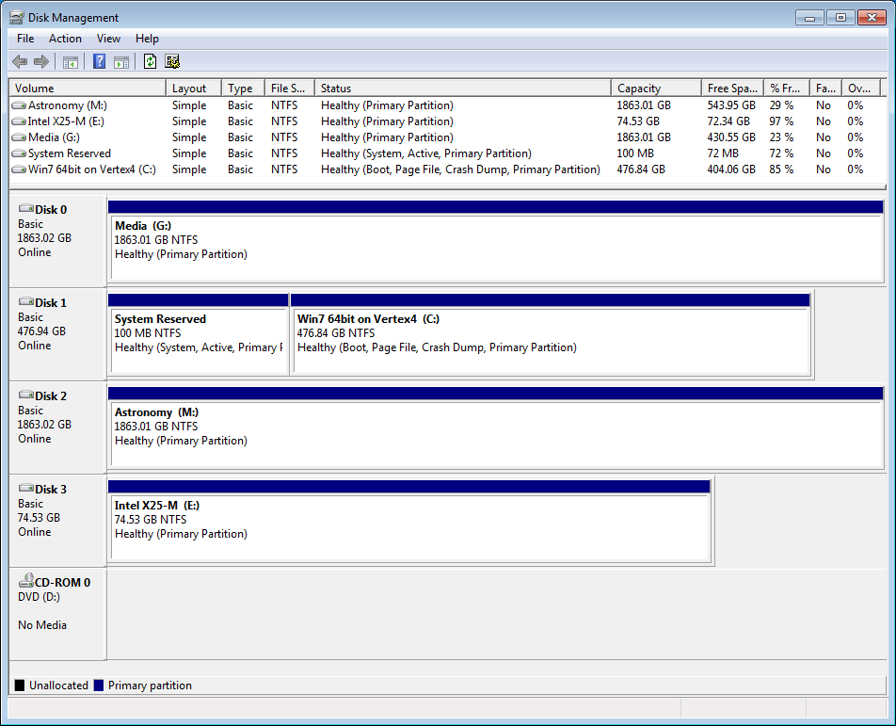Select the System Reserved row in volume list

(x=447, y=153)
